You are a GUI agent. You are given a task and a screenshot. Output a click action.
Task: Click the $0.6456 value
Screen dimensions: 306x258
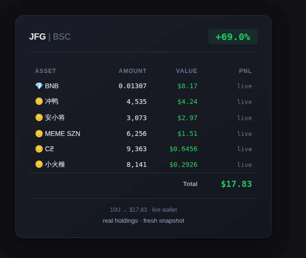(x=184, y=149)
